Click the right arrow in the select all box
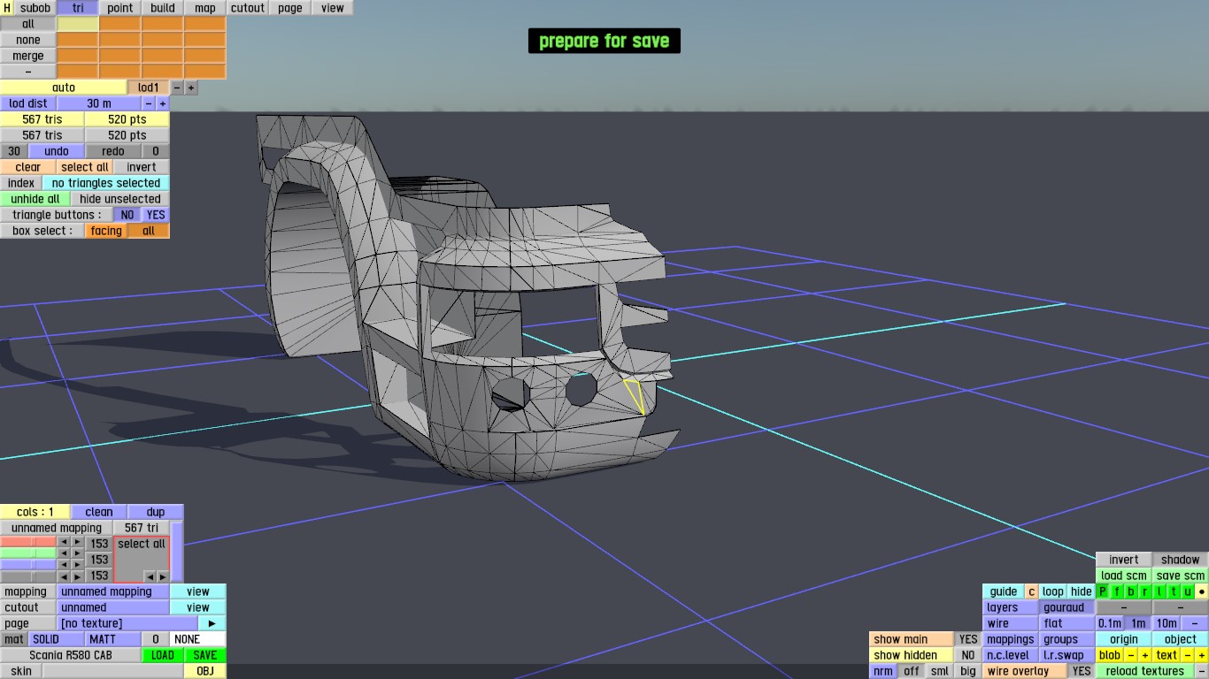This screenshot has height=679, width=1209. pos(162,576)
